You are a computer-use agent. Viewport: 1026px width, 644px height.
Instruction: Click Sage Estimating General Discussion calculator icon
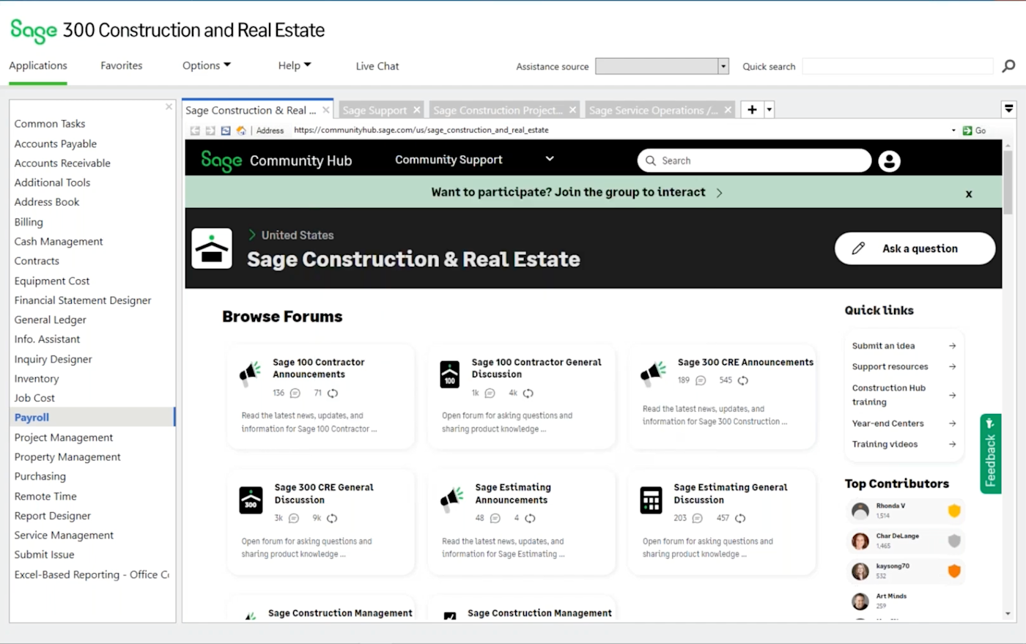point(651,500)
